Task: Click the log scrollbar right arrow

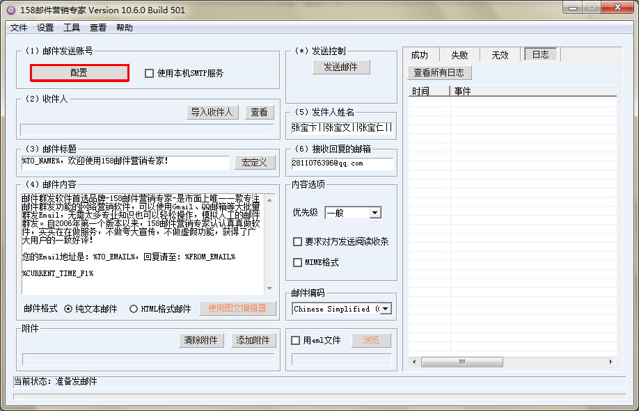Action: click(611, 362)
